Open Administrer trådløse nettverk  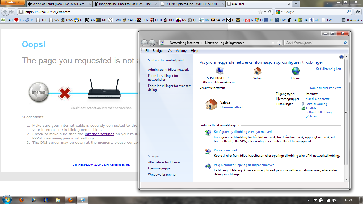point(168,70)
